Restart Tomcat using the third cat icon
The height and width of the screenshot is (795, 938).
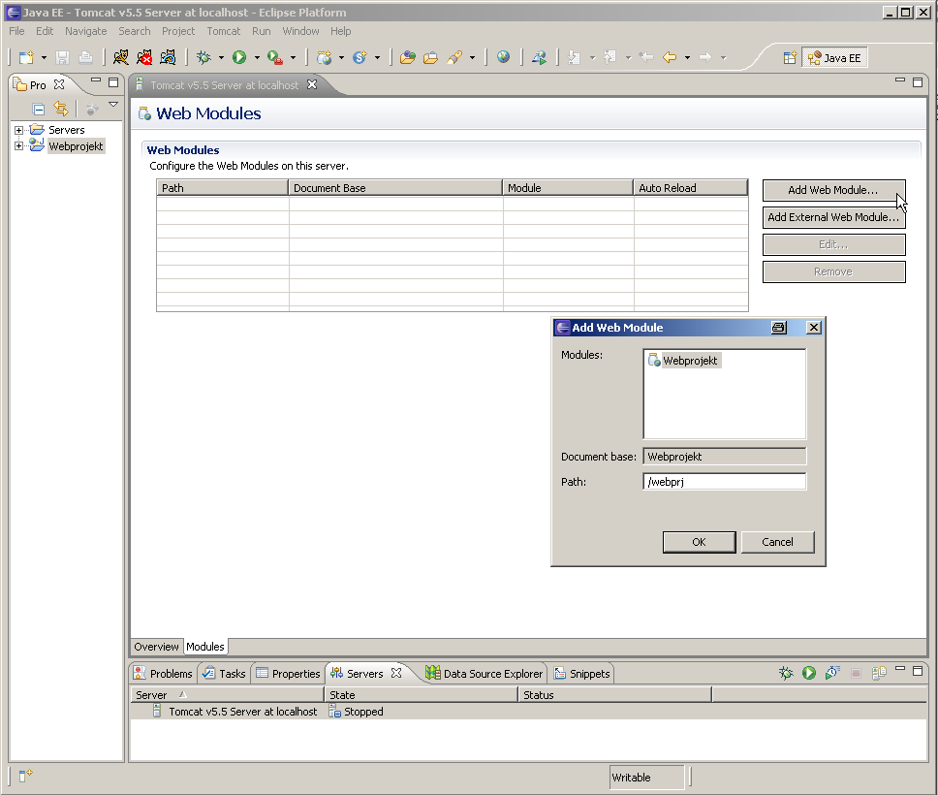coord(168,57)
